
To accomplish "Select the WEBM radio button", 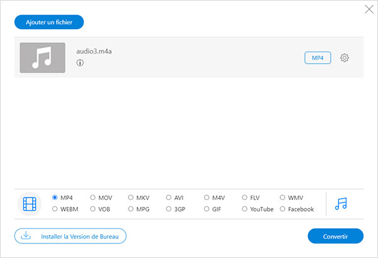I will point(55,209).
